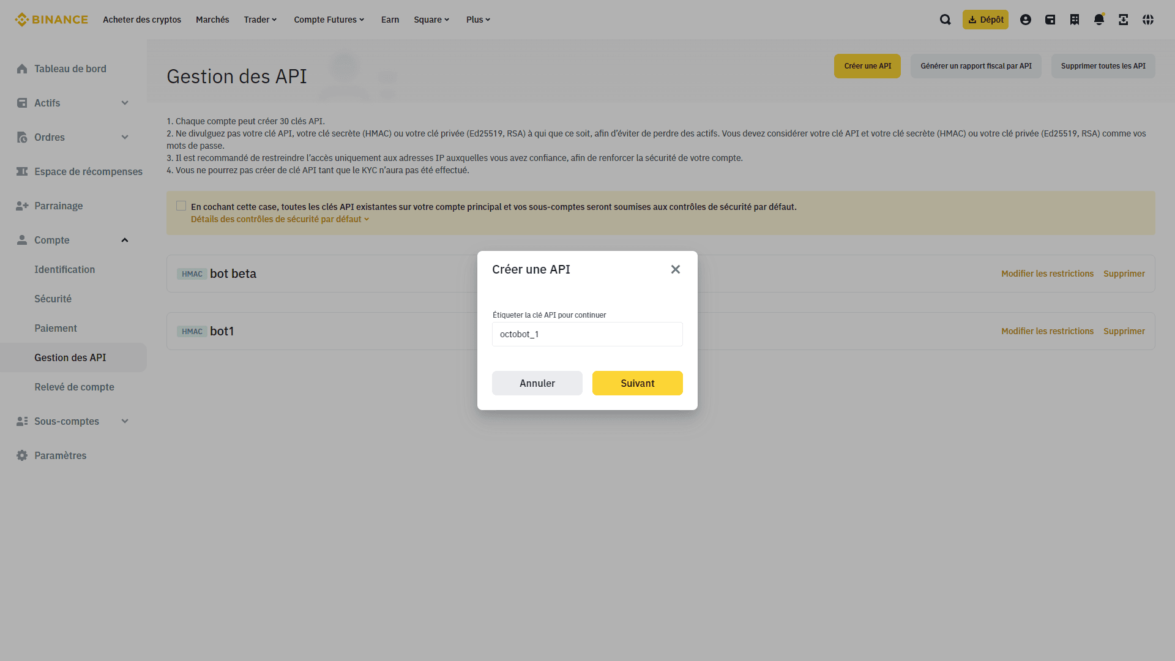Screen dimensions: 1175x661
Task: Open Identification in the sidebar
Action: 64,269
